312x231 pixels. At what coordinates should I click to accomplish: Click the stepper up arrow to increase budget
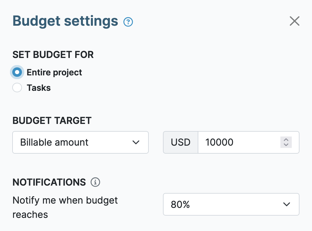286,140
